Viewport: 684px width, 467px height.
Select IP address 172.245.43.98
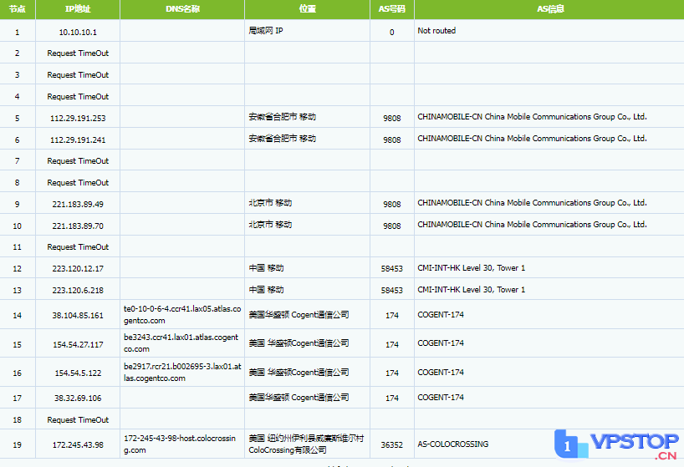[78, 444]
